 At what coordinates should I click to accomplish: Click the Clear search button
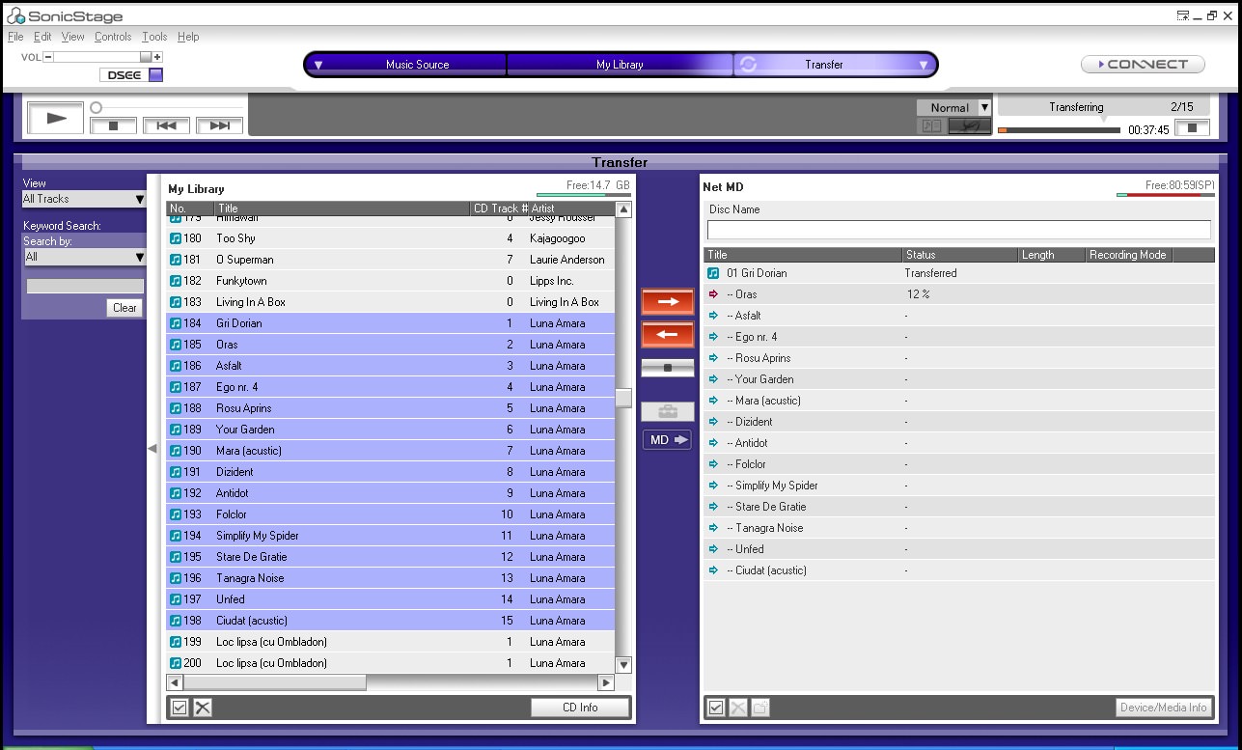124,308
